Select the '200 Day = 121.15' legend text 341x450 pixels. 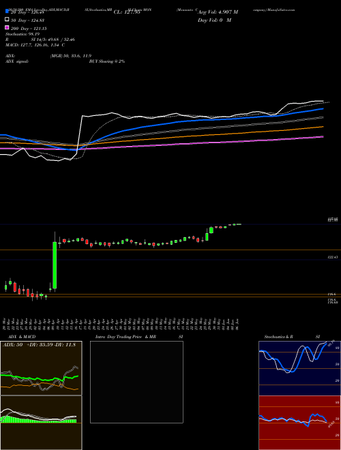pos(29,28)
